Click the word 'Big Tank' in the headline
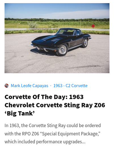 click(x=20, y=113)
